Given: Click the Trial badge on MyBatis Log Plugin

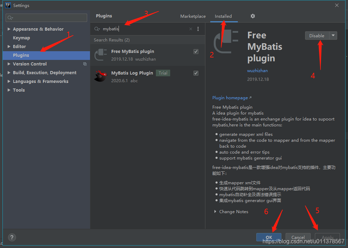Looking at the screenshot, I should click(163, 73).
